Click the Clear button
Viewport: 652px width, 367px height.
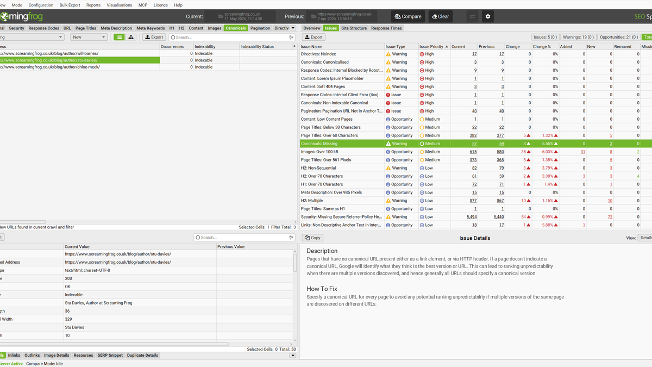pyautogui.click(x=440, y=16)
